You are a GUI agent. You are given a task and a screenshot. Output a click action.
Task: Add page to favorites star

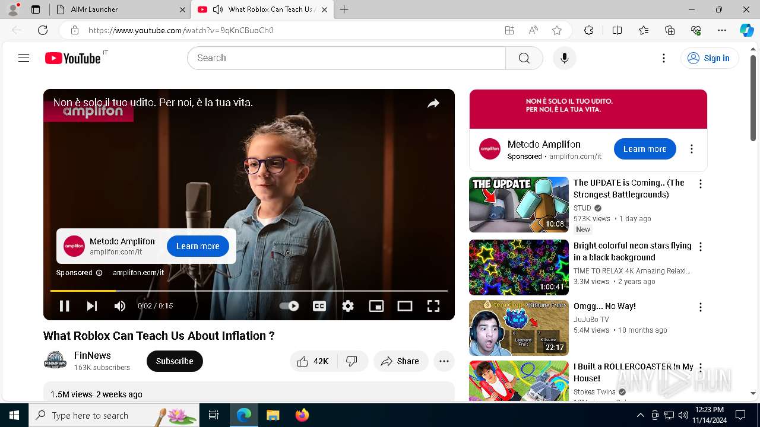[556, 30]
